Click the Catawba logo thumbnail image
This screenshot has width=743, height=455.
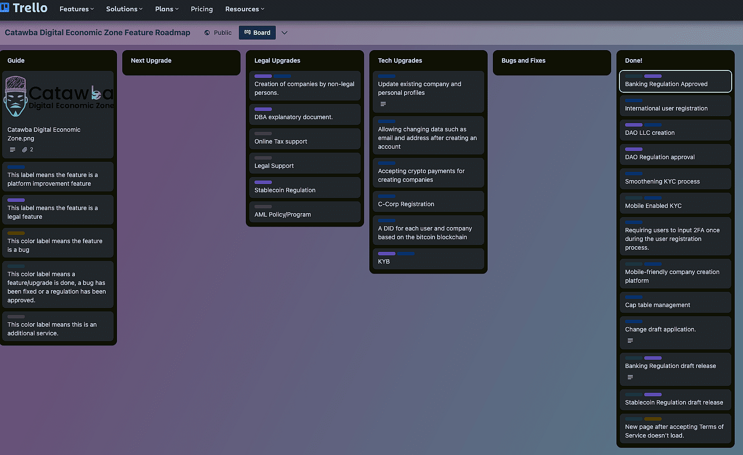58,97
